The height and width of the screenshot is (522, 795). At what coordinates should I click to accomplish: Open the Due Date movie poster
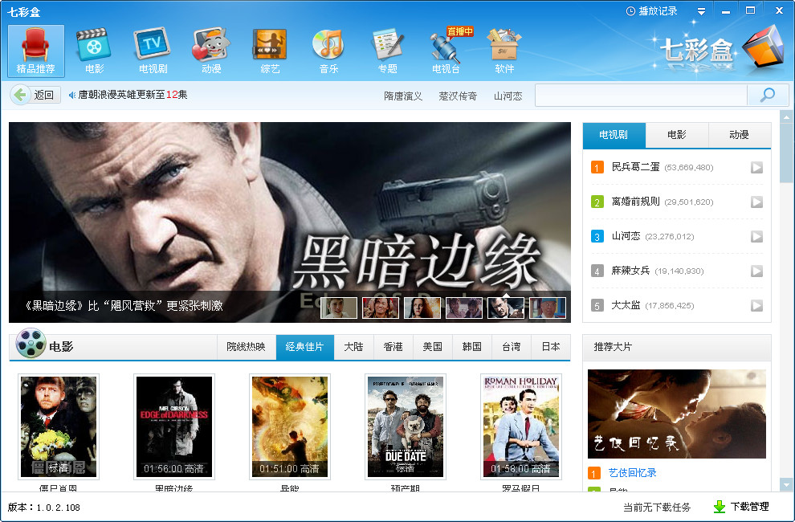(x=405, y=426)
